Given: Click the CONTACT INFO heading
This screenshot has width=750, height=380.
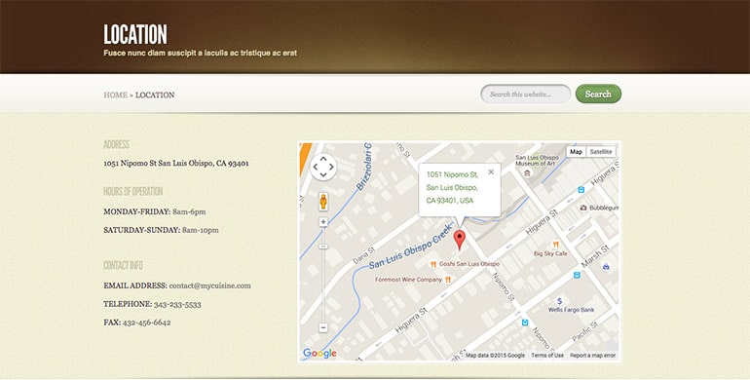Looking at the screenshot, I should point(123,265).
